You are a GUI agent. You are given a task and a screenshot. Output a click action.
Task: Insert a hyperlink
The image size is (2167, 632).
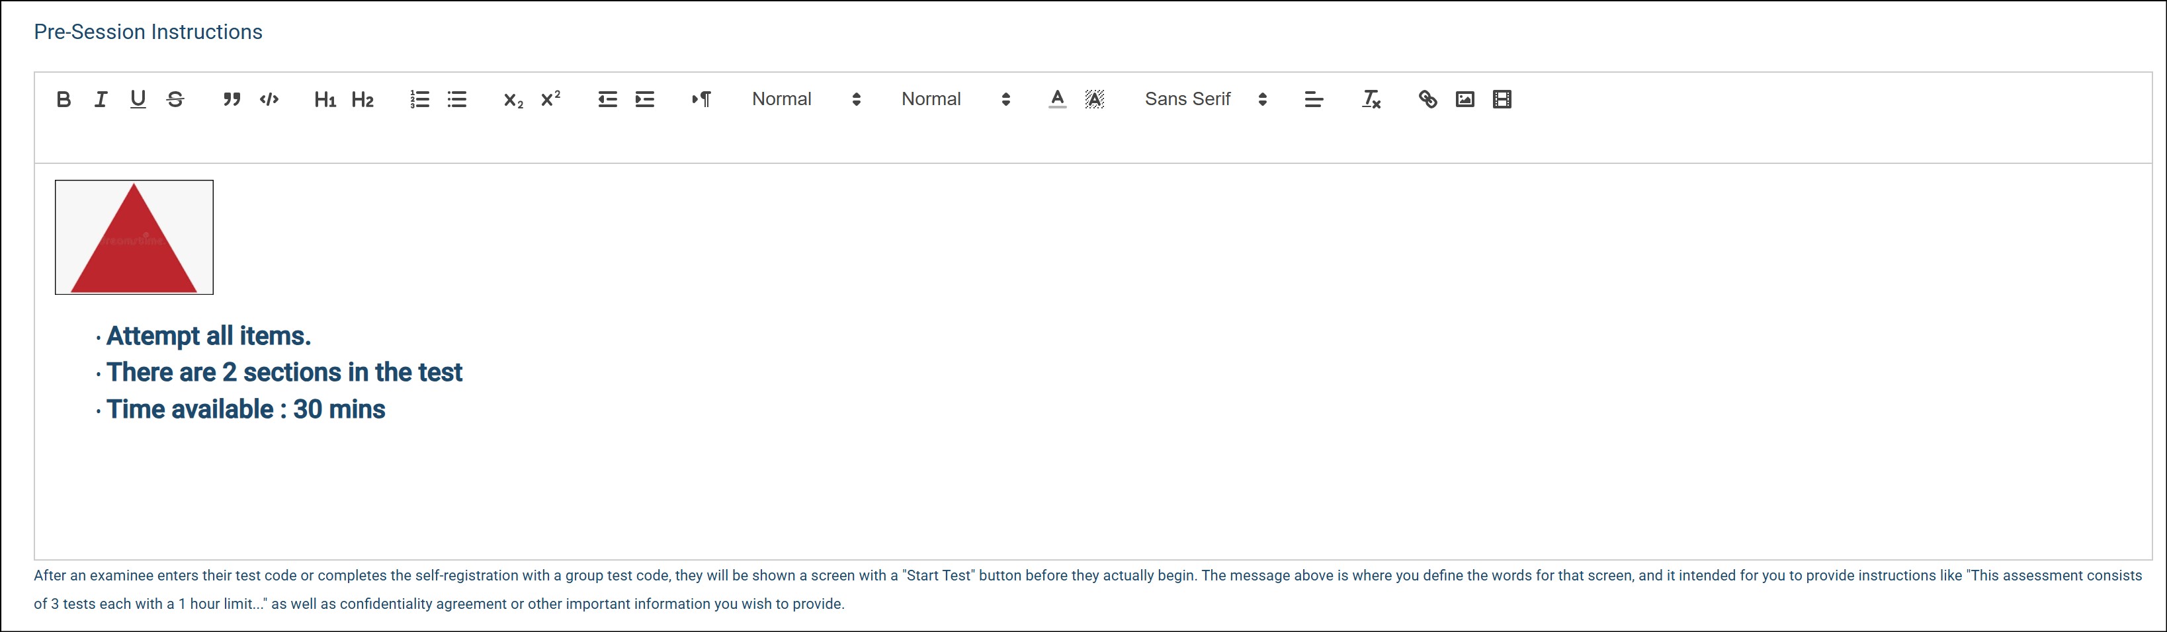click(1427, 99)
